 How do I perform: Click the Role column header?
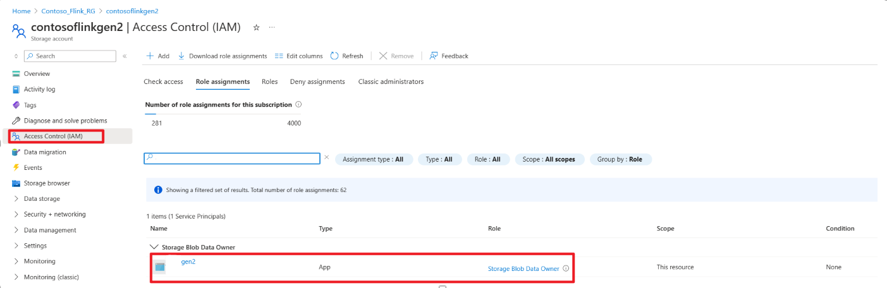point(494,229)
